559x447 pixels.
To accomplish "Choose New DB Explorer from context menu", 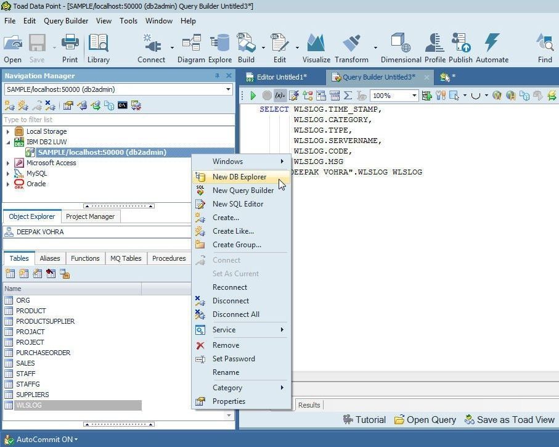I will tap(242, 177).
